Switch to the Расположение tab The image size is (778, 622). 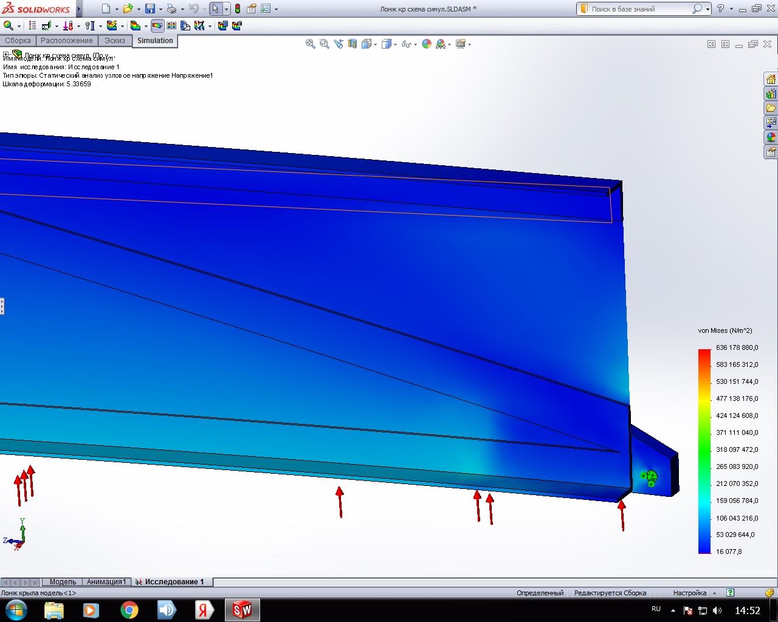click(x=67, y=41)
